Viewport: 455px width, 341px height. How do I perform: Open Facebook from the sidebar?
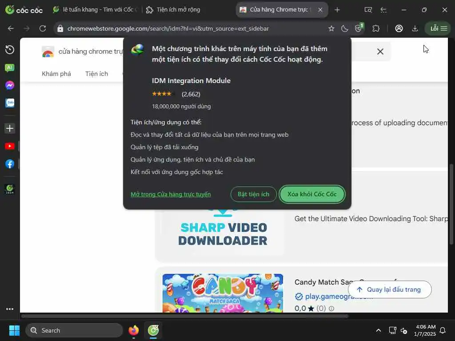(10, 164)
